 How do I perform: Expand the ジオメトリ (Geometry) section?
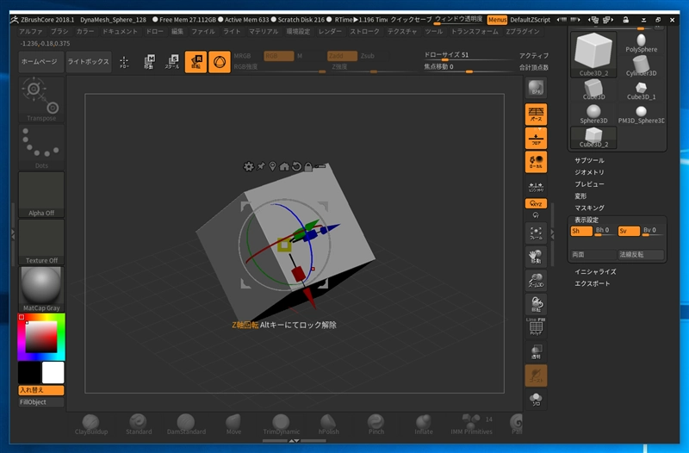pos(589,172)
